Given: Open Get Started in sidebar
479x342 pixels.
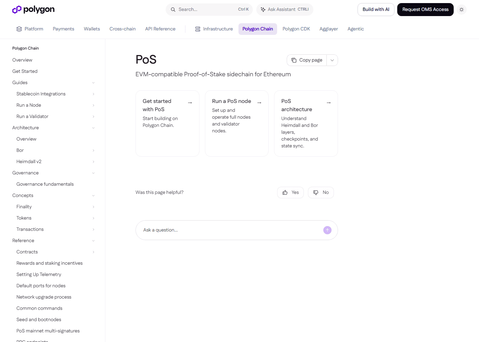Looking at the screenshot, I should tap(25, 71).
